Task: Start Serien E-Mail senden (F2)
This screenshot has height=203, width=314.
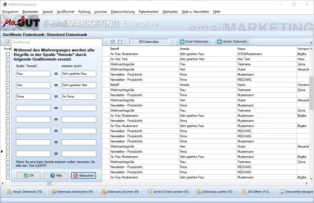Action: coord(168,192)
